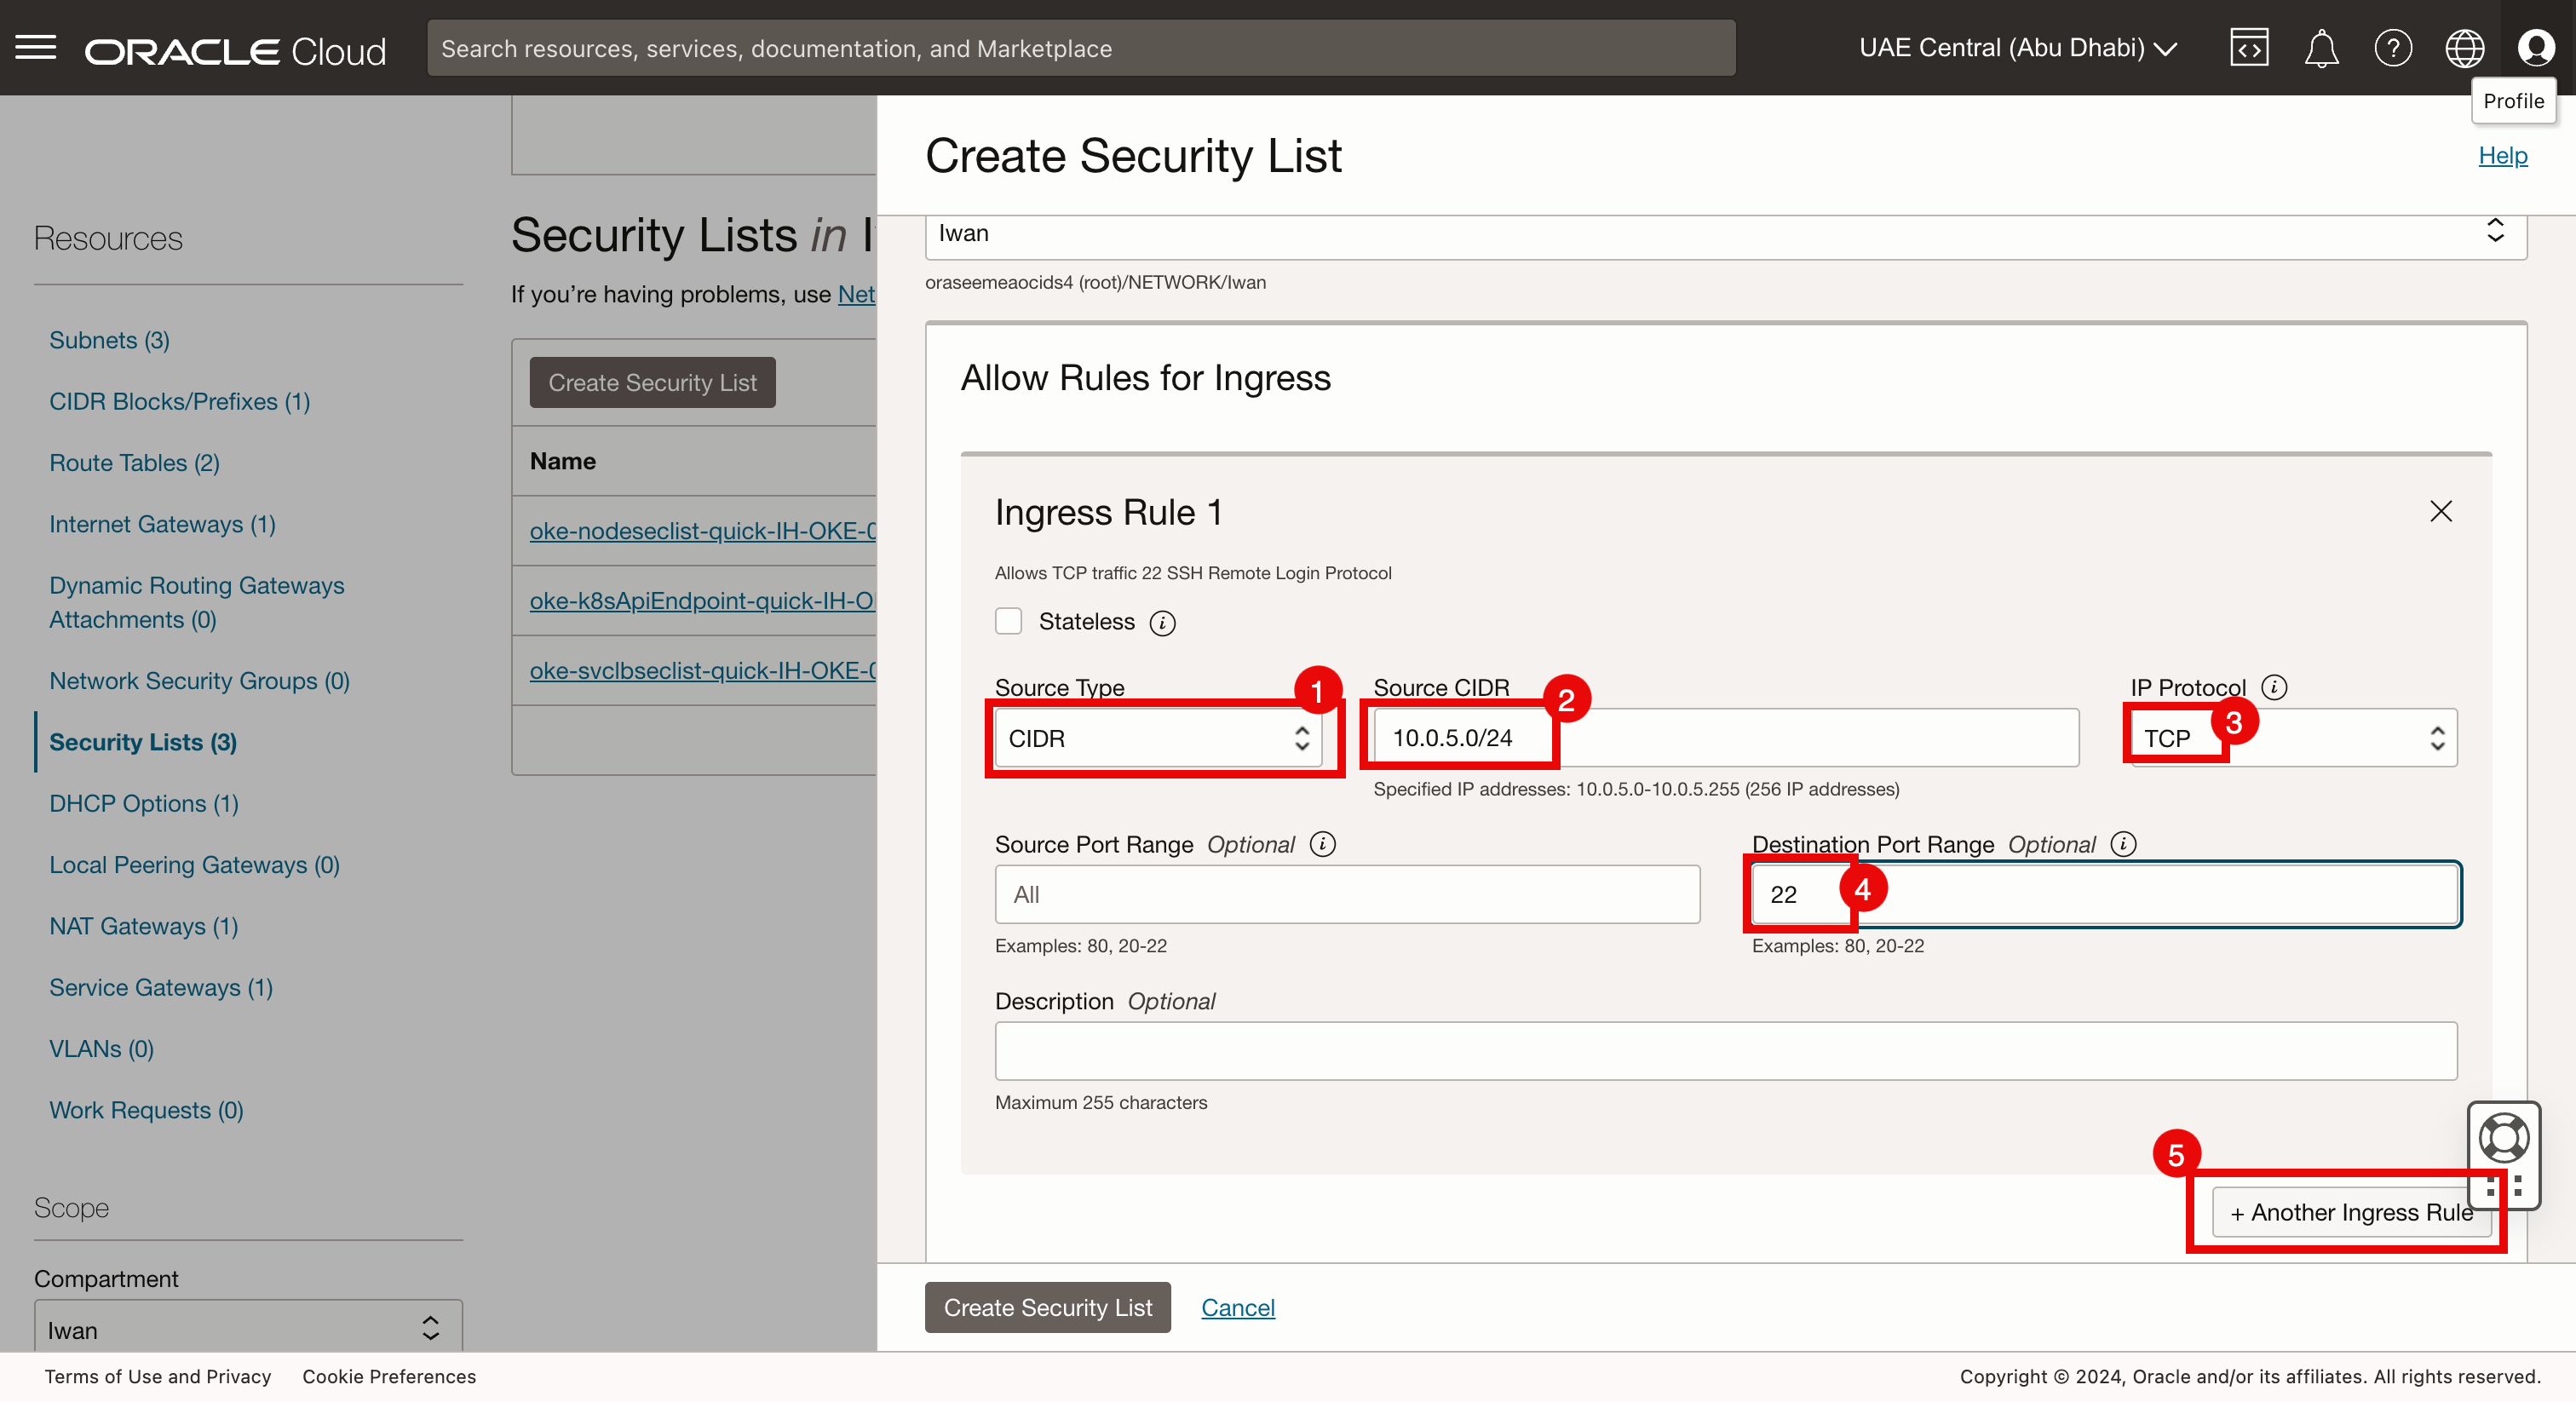Click IP Protocol info icon
The height and width of the screenshot is (1402, 2576).
point(2274,687)
